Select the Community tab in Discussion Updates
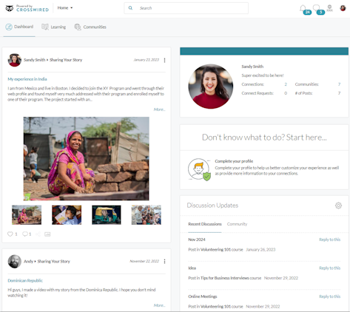350x312 pixels. pyautogui.click(x=237, y=224)
